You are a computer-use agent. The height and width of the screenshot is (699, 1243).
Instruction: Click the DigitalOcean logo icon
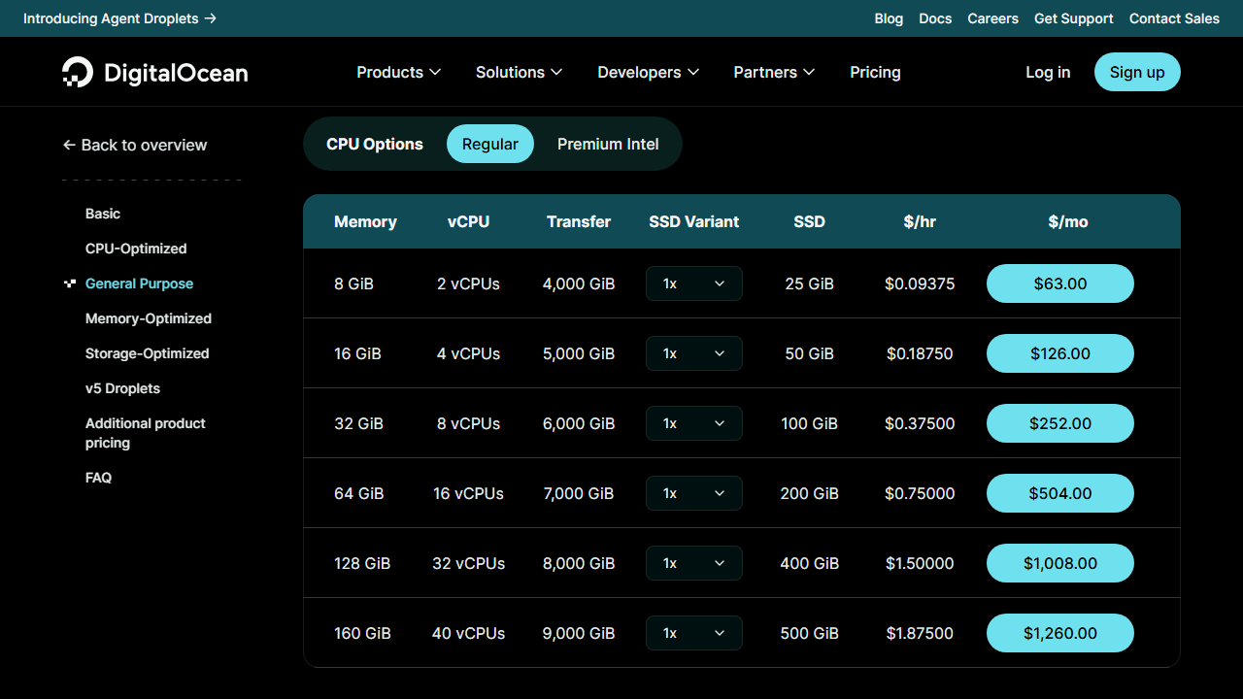tap(78, 72)
